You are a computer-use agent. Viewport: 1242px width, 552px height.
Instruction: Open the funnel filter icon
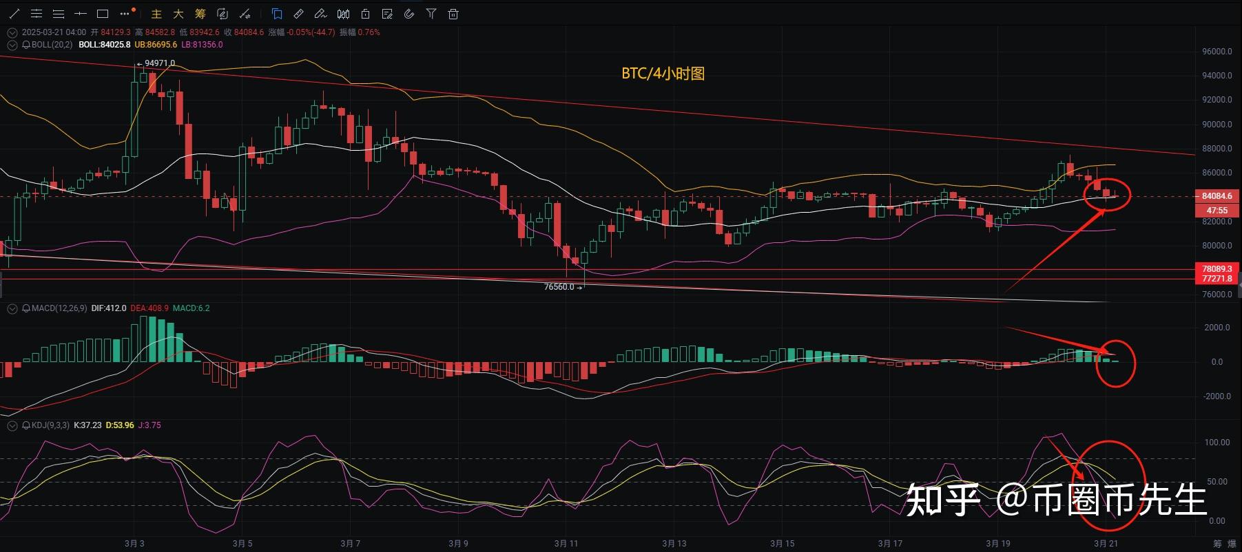click(x=431, y=14)
